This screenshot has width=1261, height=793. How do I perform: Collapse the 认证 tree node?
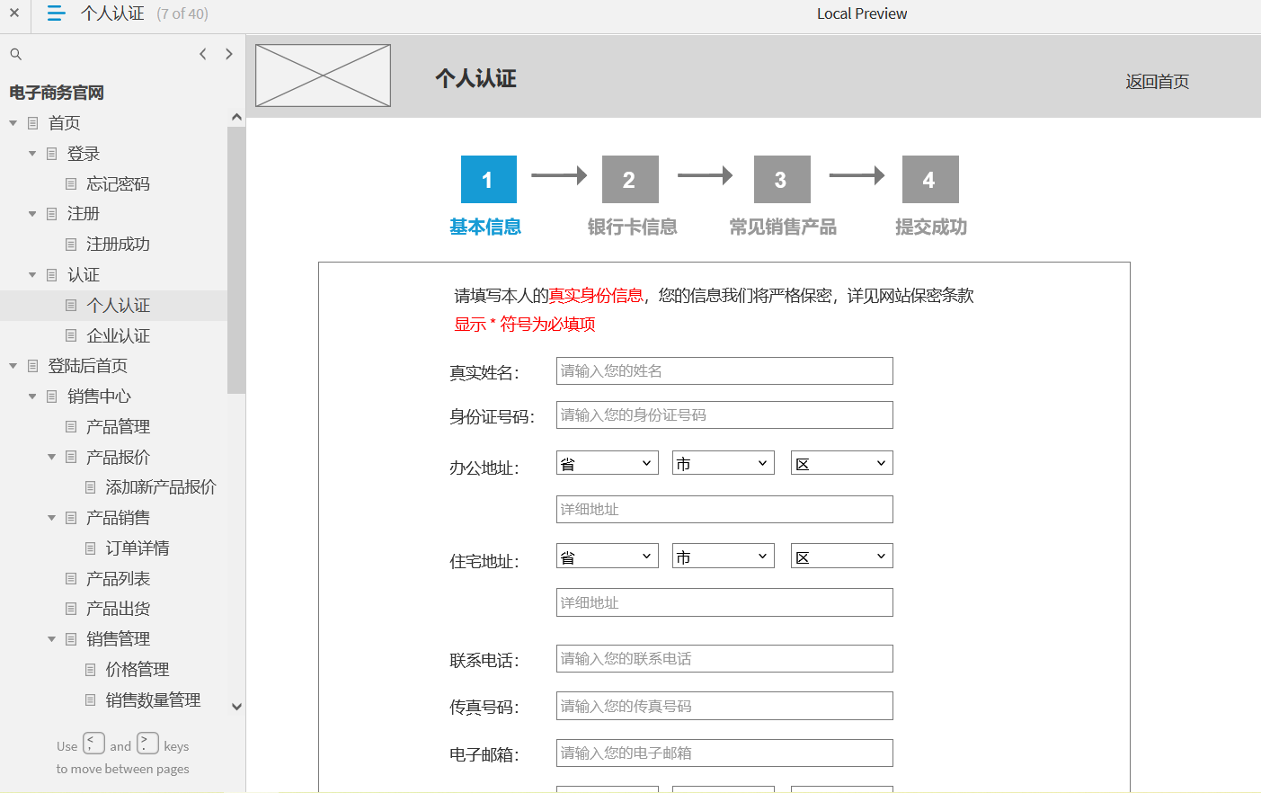[x=32, y=275]
